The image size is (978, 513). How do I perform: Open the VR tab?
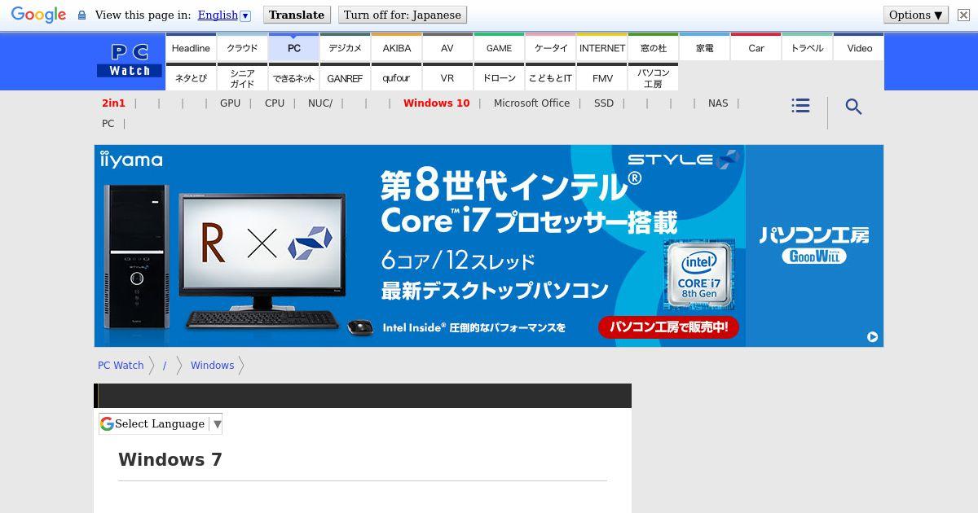tap(447, 77)
